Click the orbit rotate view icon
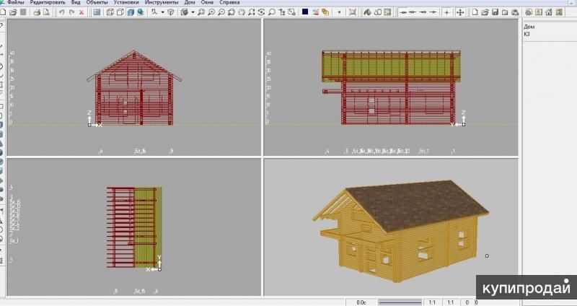Screen dimensions: 577x306 click(x=261, y=12)
